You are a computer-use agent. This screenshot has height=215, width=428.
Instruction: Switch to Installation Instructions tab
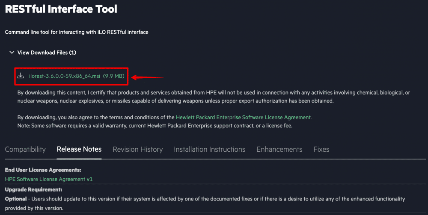pos(210,149)
